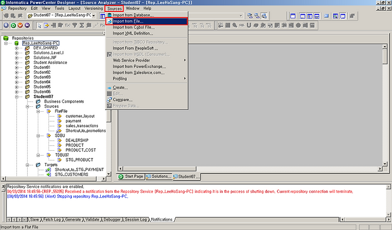
Task: Click the Create menu entry's arrow icon
Action: (109, 88)
